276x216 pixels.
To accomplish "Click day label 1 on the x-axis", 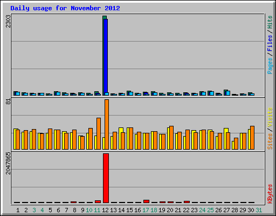I will click(18, 210).
